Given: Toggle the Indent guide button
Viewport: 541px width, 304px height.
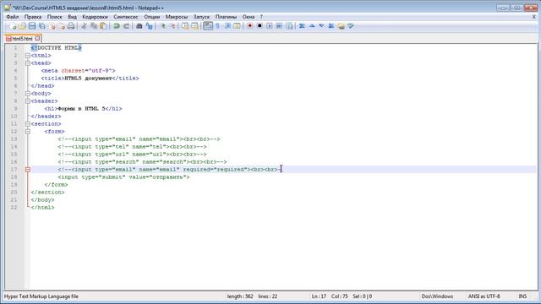Looking at the screenshot, I should pyautogui.click(x=227, y=26).
